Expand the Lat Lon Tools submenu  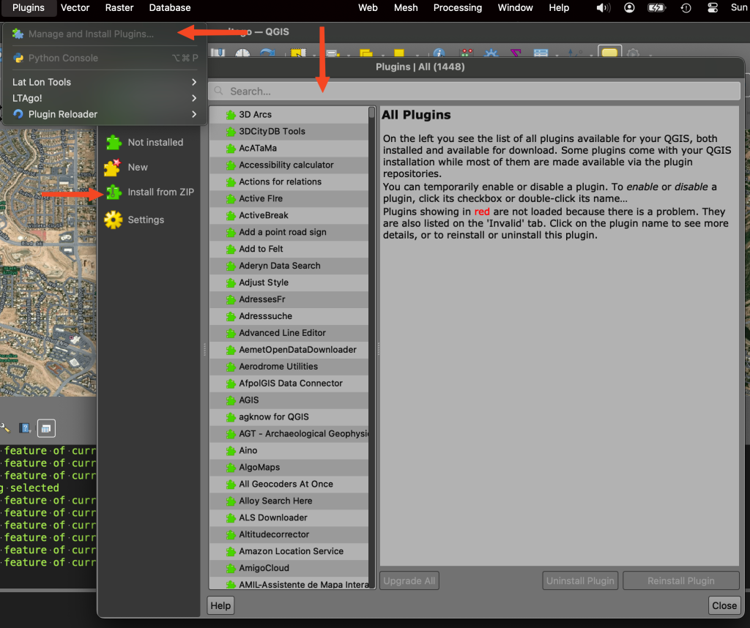point(104,82)
